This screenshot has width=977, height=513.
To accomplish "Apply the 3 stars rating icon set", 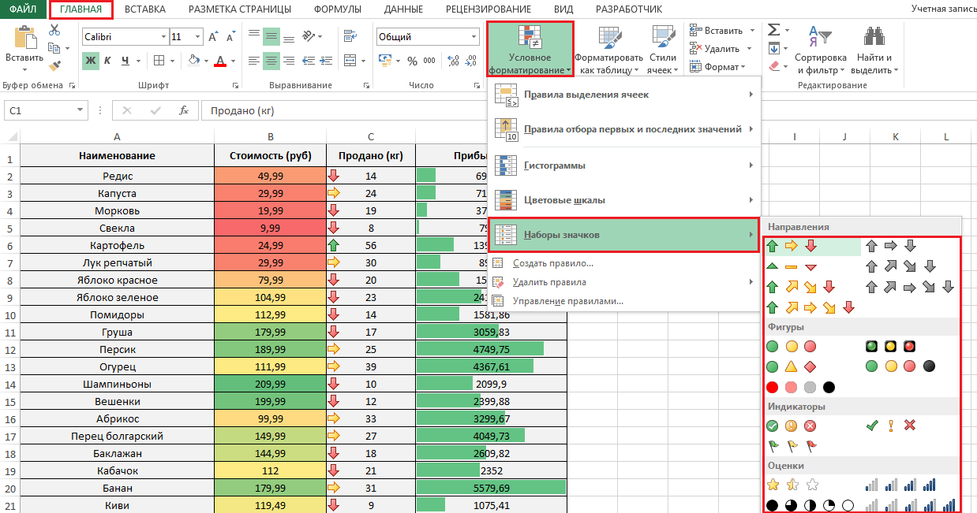I will 791,484.
